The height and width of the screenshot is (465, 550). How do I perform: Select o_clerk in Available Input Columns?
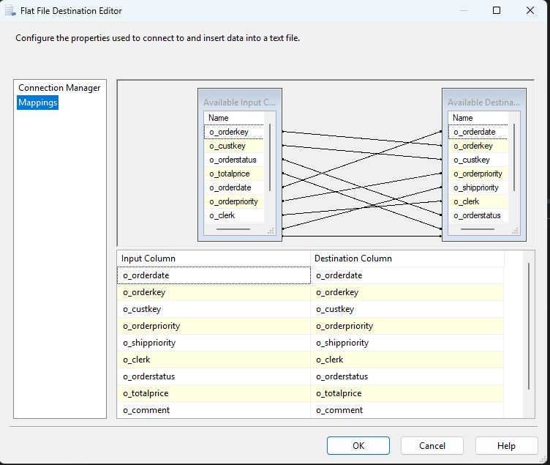point(233,215)
